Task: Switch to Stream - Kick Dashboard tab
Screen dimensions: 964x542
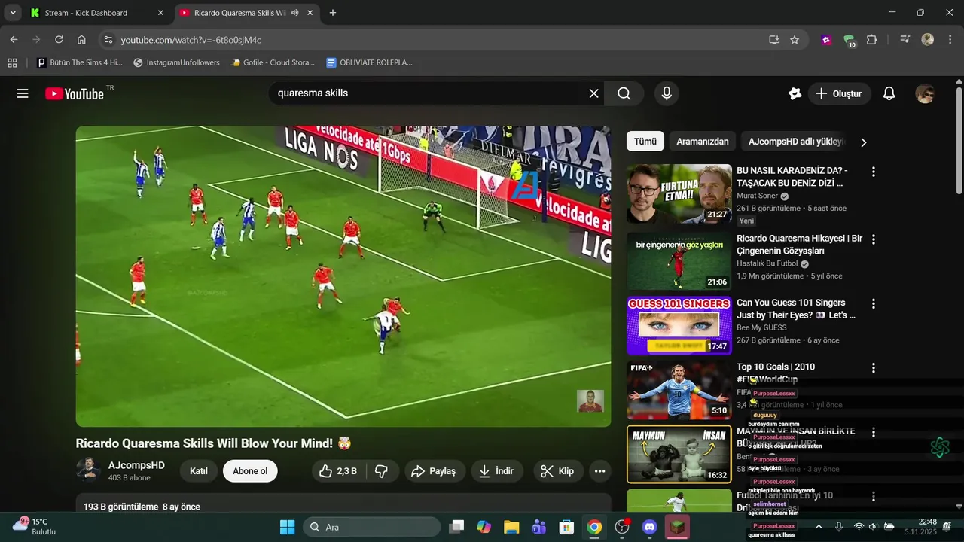Action: (x=86, y=13)
